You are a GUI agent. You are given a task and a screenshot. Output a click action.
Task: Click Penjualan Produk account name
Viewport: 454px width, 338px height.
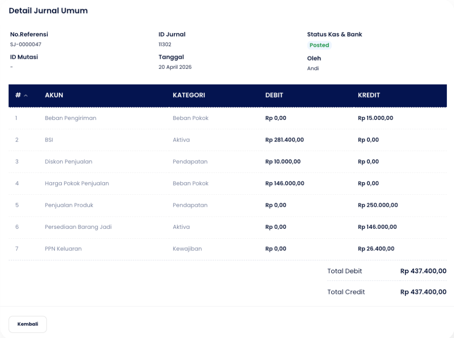pyautogui.click(x=69, y=205)
